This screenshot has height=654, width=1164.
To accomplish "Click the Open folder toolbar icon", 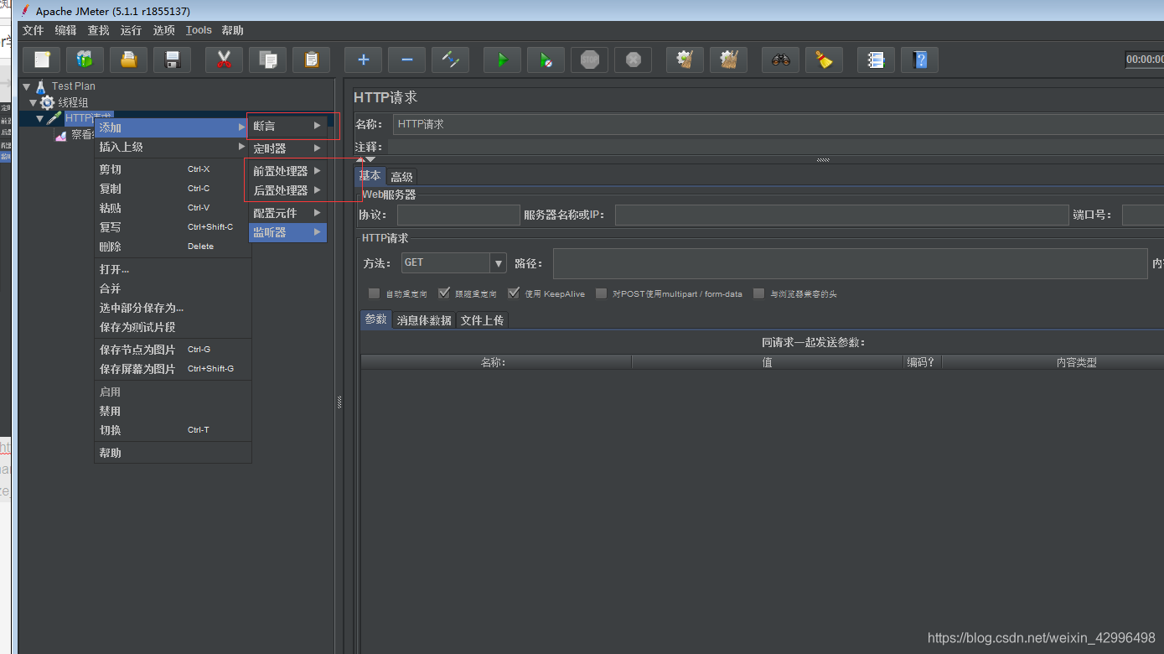I will click(x=128, y=60).
